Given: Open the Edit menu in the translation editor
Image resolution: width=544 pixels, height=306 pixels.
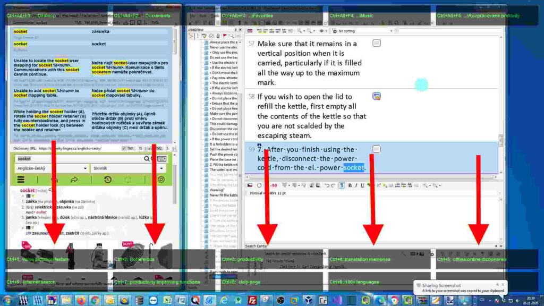Looking at the screenshot, I should click(202, 16).
